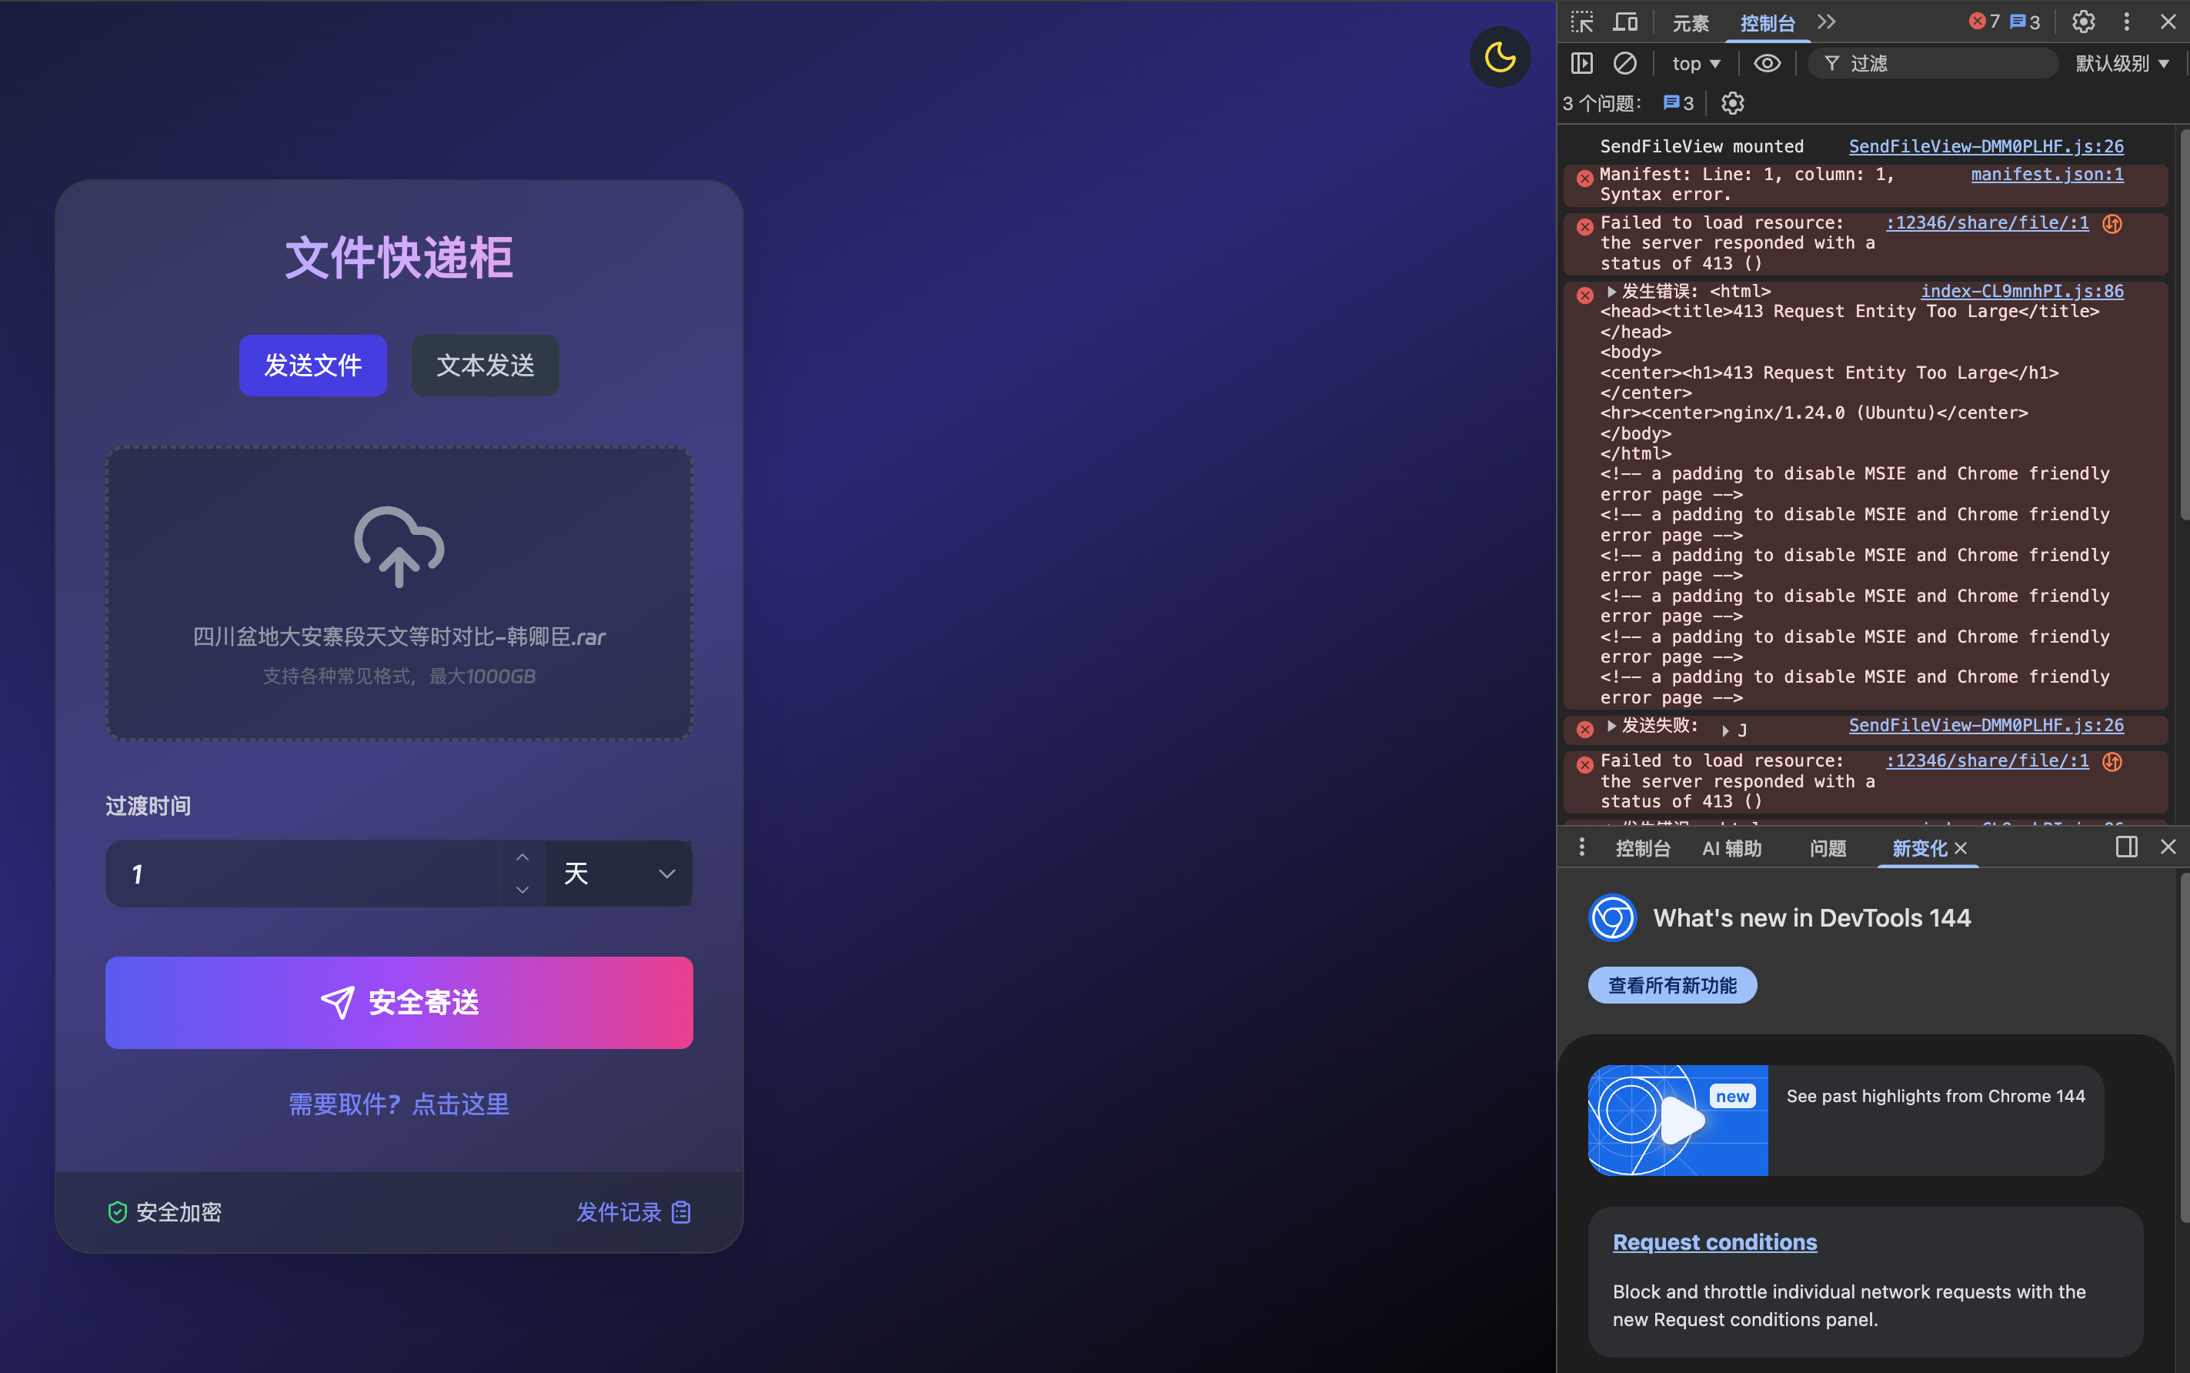Select the 文本发送 tab
2190x1373 pixels.
pos(485,365)
